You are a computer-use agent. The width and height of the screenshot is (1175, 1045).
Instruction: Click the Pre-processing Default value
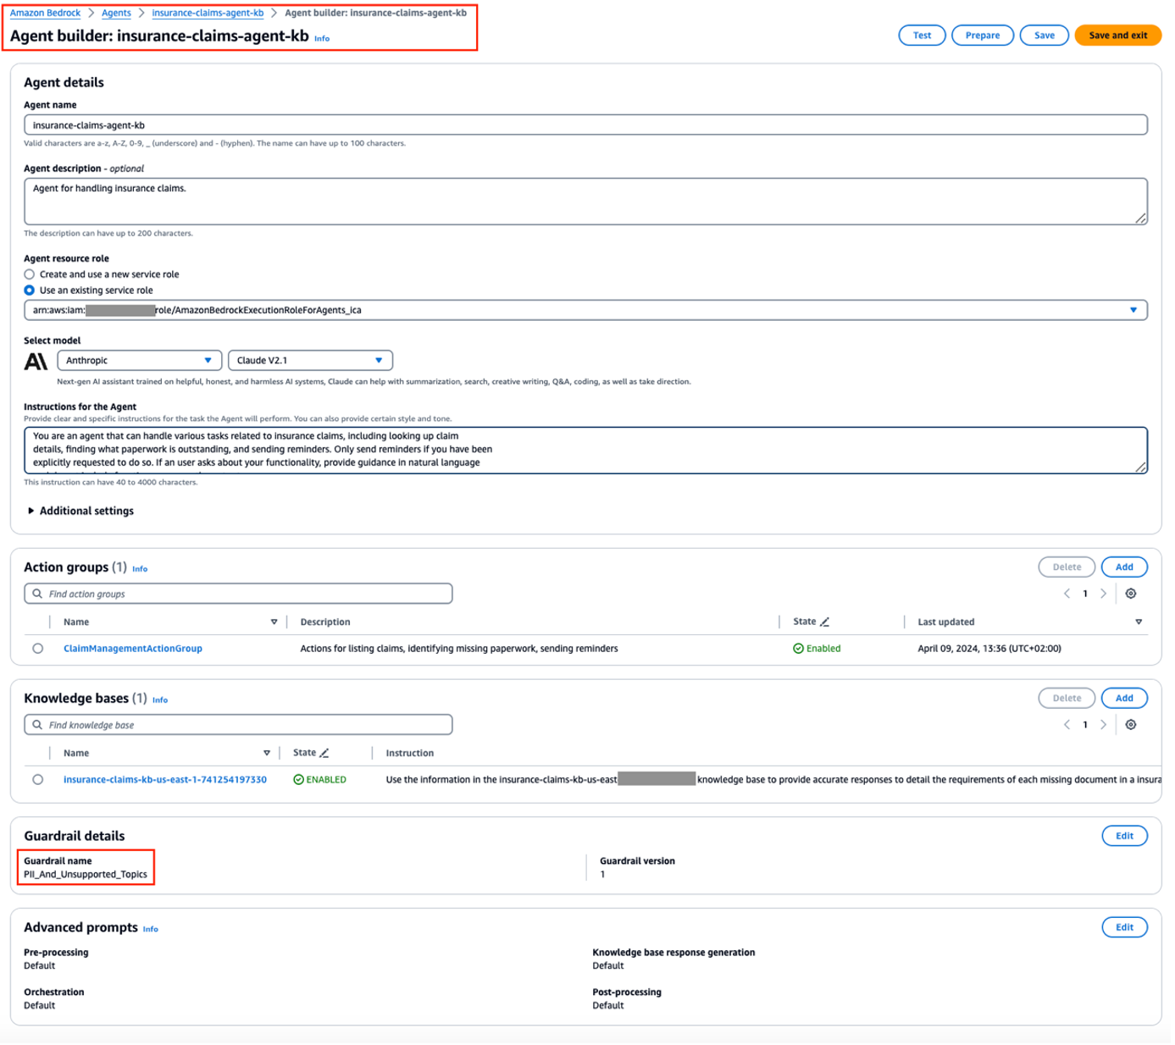tap(39, 966)
